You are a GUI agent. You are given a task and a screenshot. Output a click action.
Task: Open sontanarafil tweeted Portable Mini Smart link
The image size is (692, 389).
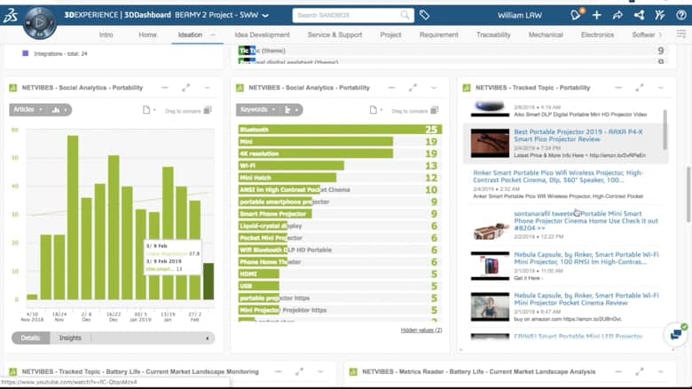586,220
